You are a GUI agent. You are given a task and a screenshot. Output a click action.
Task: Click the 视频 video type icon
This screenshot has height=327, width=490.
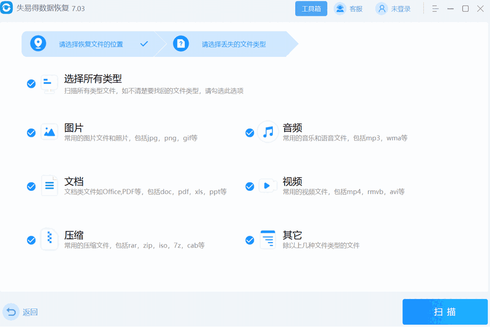(x=268, y=185)
